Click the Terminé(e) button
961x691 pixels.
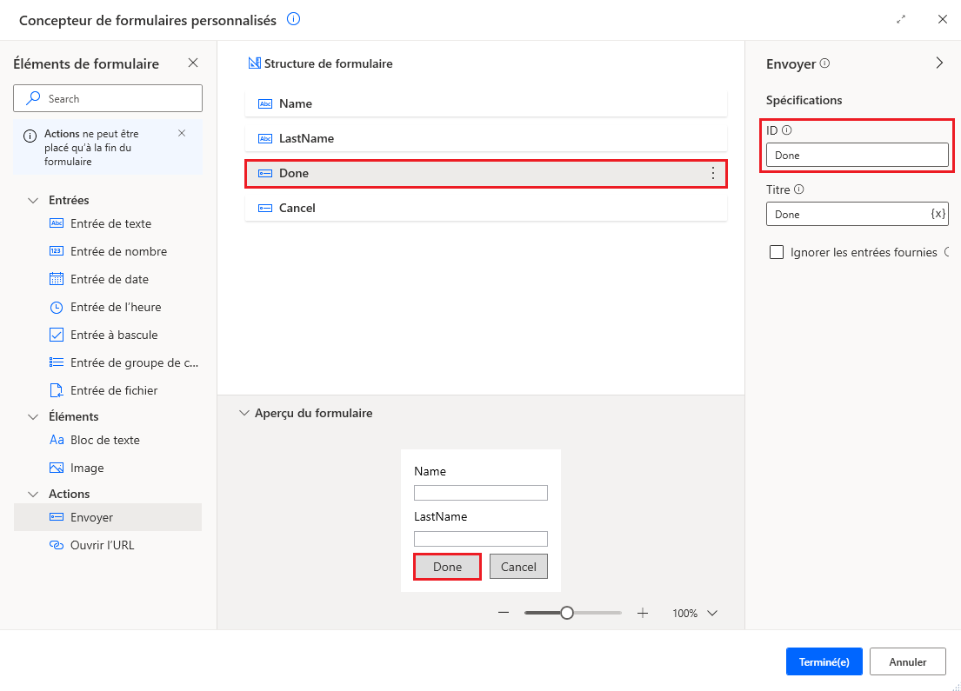pyautogui.click(x=824, y=661)
